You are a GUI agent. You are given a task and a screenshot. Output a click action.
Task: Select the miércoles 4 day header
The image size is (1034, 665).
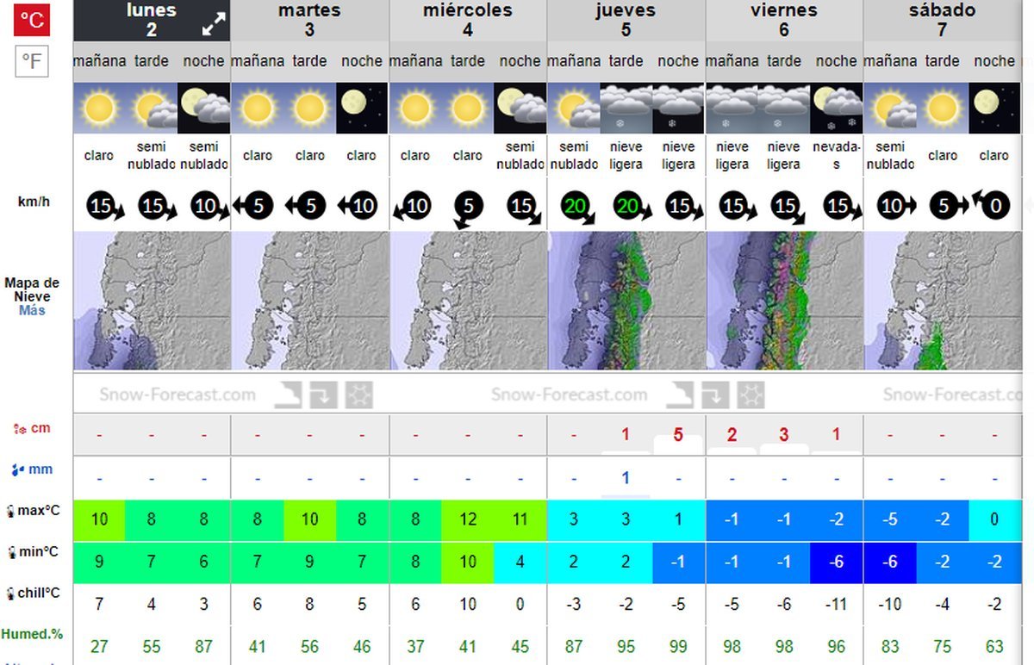click(x=468, y=20)
